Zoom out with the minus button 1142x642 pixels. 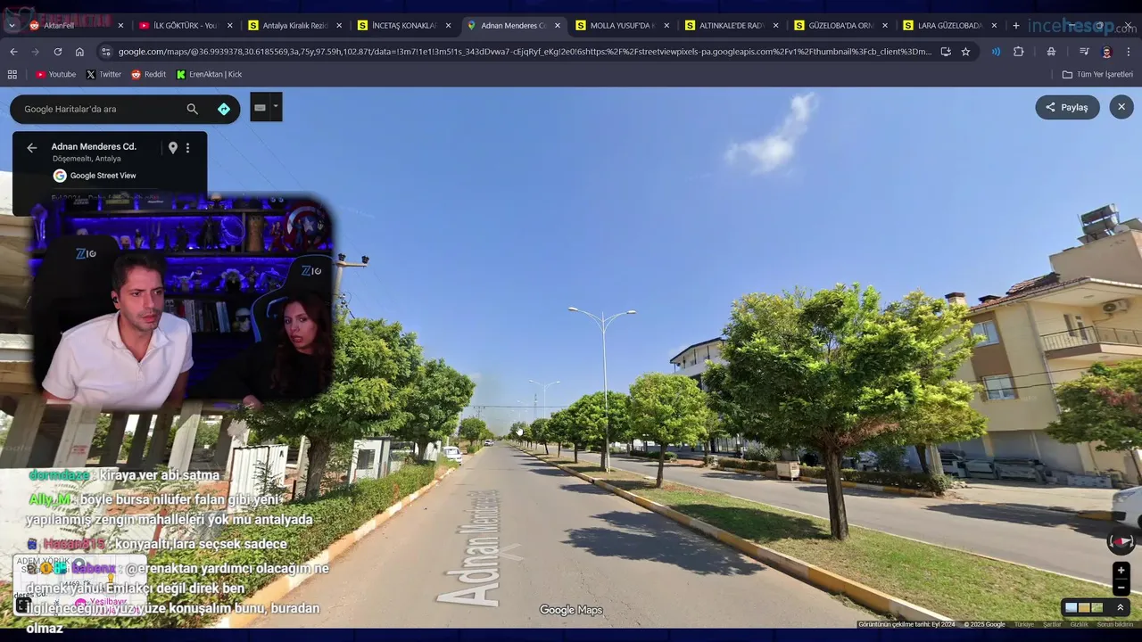click(1121, 588)
